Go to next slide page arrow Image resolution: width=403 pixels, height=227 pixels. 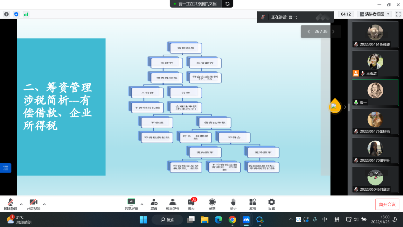[333, 32]
